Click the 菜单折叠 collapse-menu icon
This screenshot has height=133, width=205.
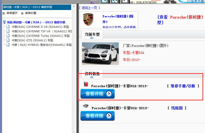(x=22, y=13)
